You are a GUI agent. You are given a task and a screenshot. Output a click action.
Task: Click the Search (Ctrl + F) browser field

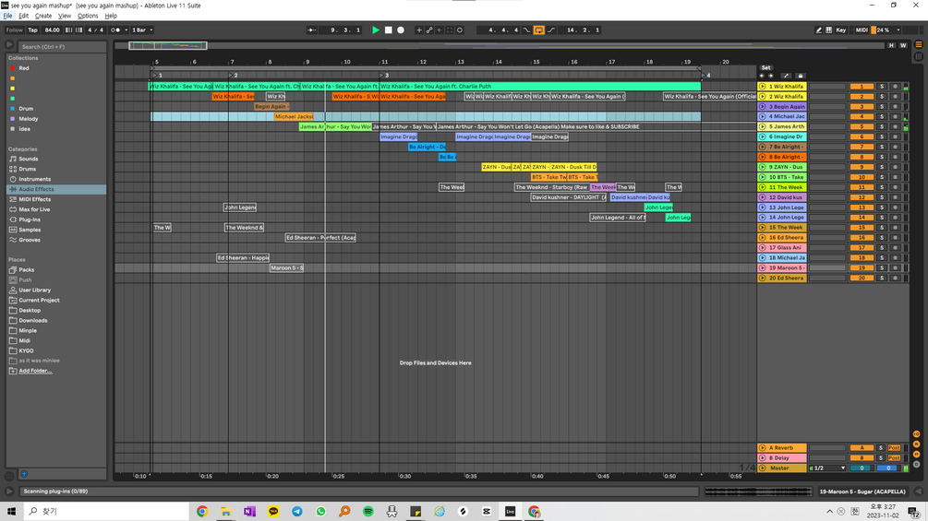pos(62,46)
